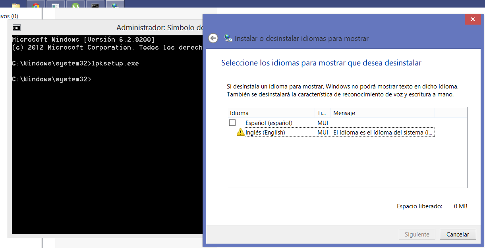Open Command Prompt window system menu icon
This screenshot has width=485, height=248.
click(x=16, y=28)
